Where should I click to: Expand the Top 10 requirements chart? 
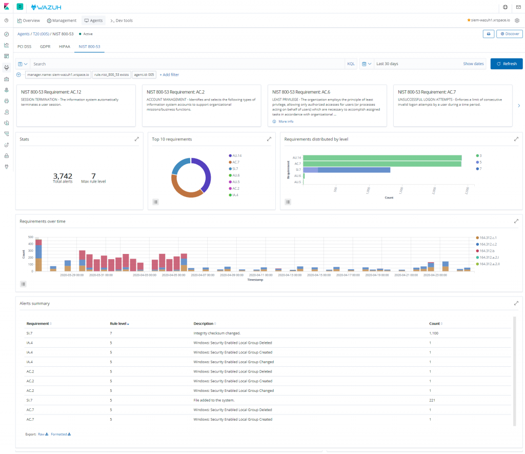pos(269,139)
